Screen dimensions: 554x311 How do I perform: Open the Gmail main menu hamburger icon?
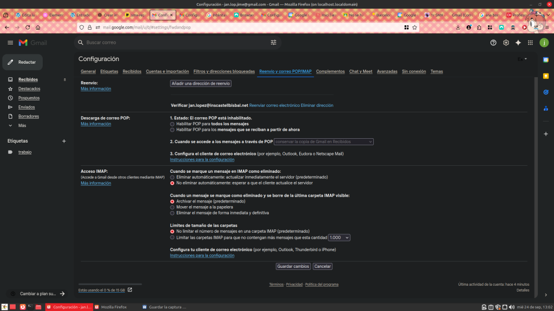10,43
